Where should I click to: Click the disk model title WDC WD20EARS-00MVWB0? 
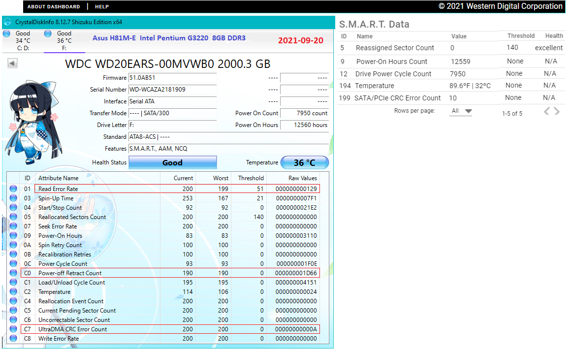point(167,64)
